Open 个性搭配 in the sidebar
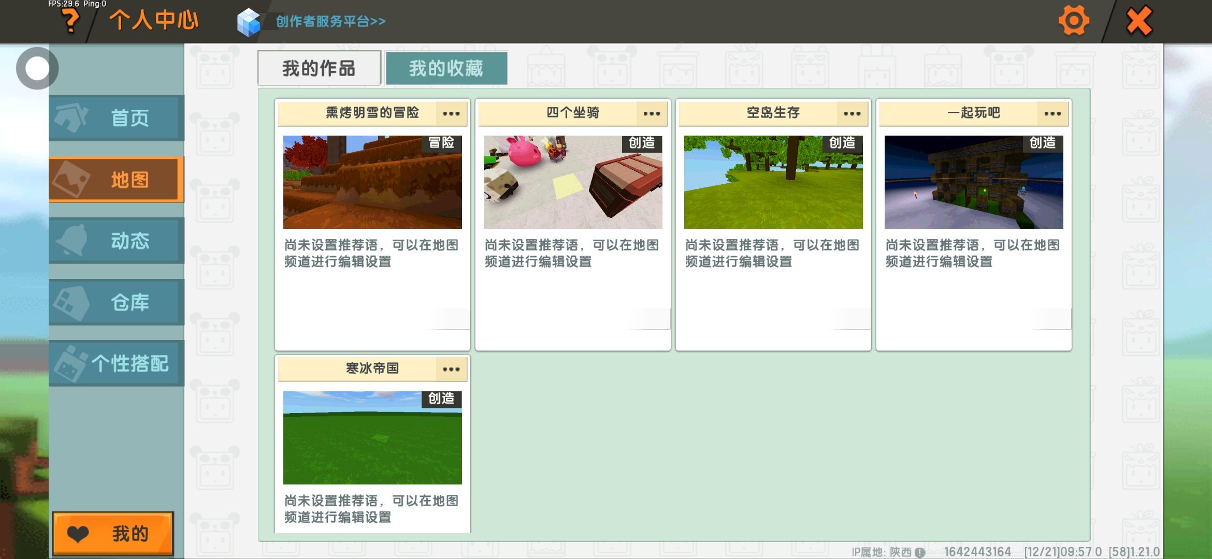The width and height of the screenshot is (1212, 559). point(117,363)
